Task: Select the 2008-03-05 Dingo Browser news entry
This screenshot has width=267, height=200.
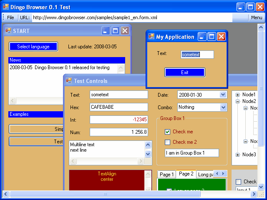Action: [60, 67]
